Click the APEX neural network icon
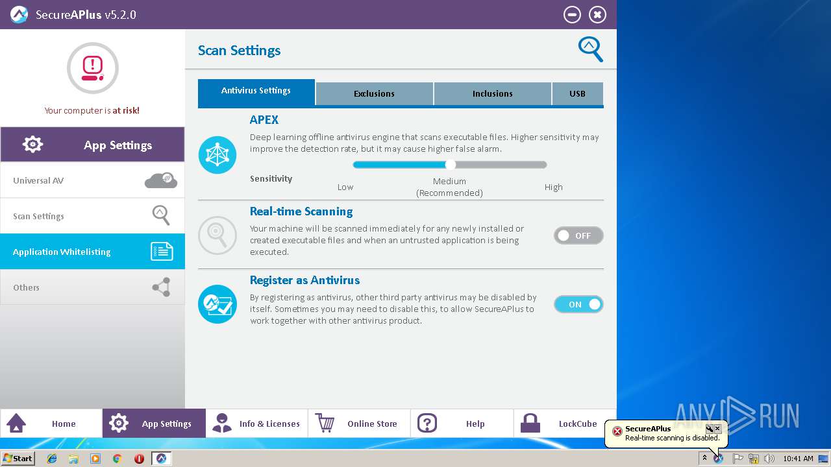The height and width of the screenshot is (467, 831). click(x=217, y=155)
